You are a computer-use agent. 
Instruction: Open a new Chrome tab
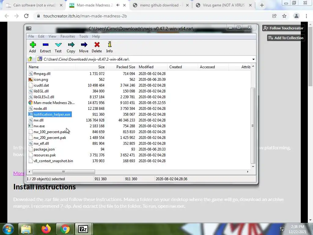coord(262,5)
